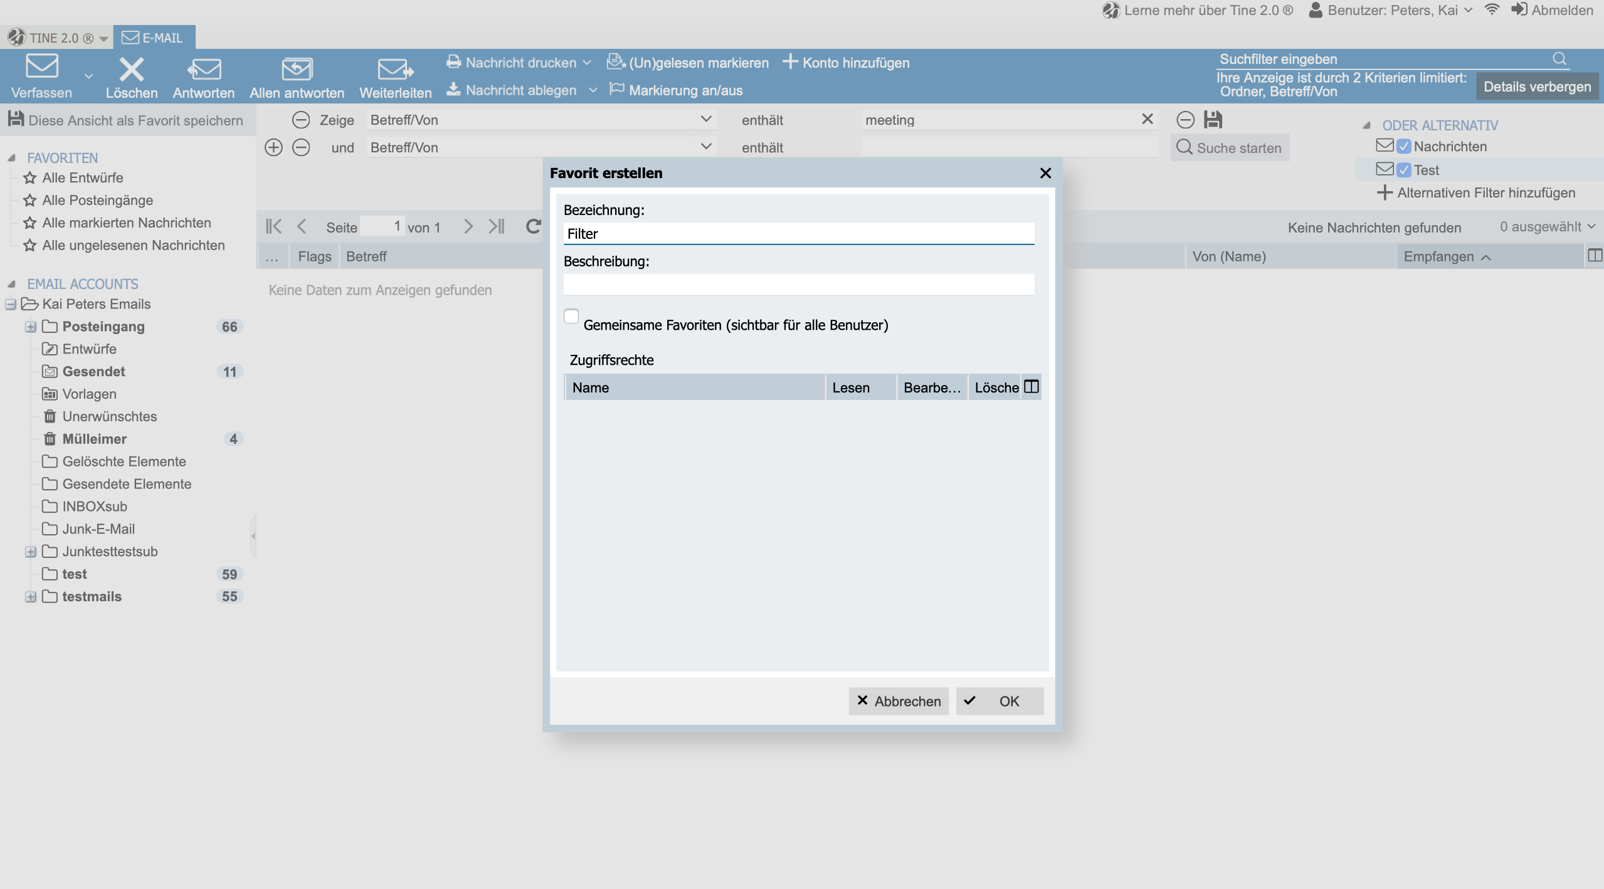
Task: Uncheck the Nachrichten alternative filter
Action: (1404, 147)
